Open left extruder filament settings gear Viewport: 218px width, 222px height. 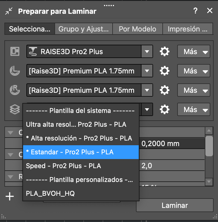point(165,71)
